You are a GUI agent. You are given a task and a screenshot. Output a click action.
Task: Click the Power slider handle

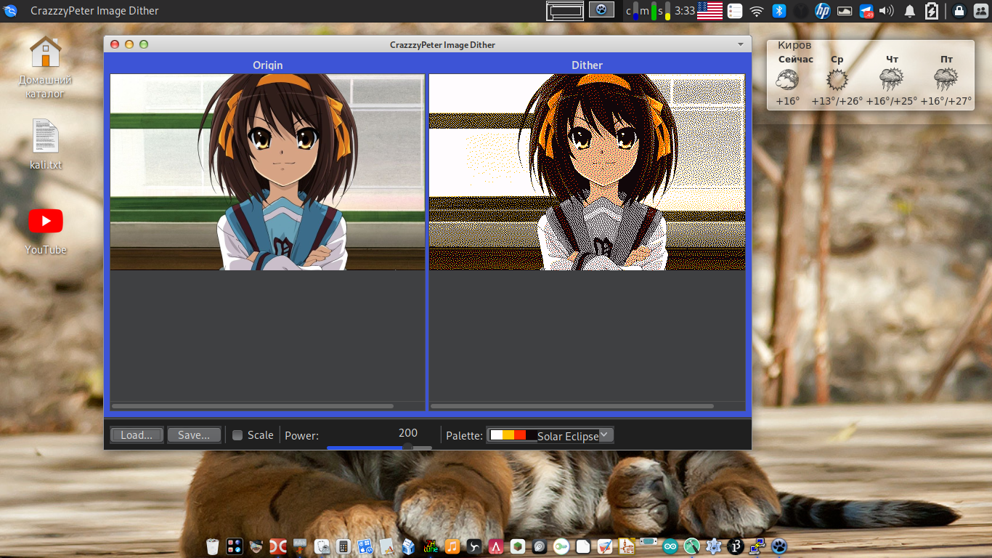coord(408,447)
